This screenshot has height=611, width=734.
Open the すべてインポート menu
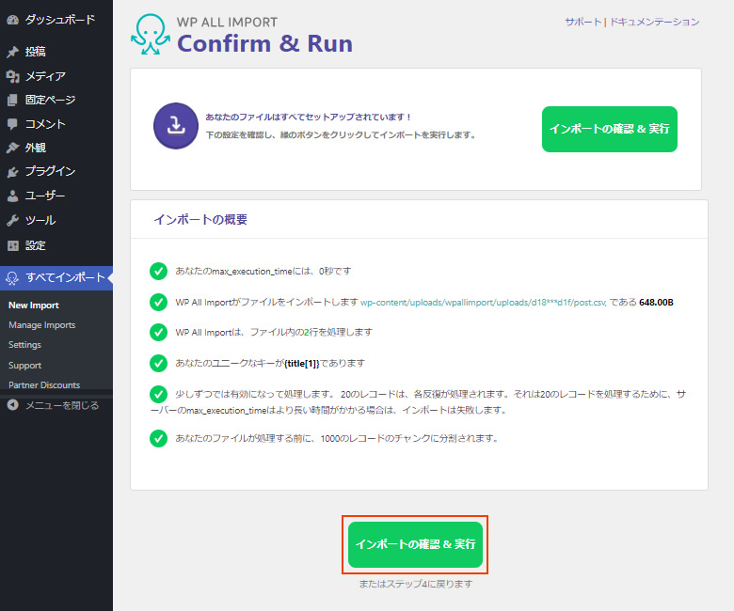point(55,277)
